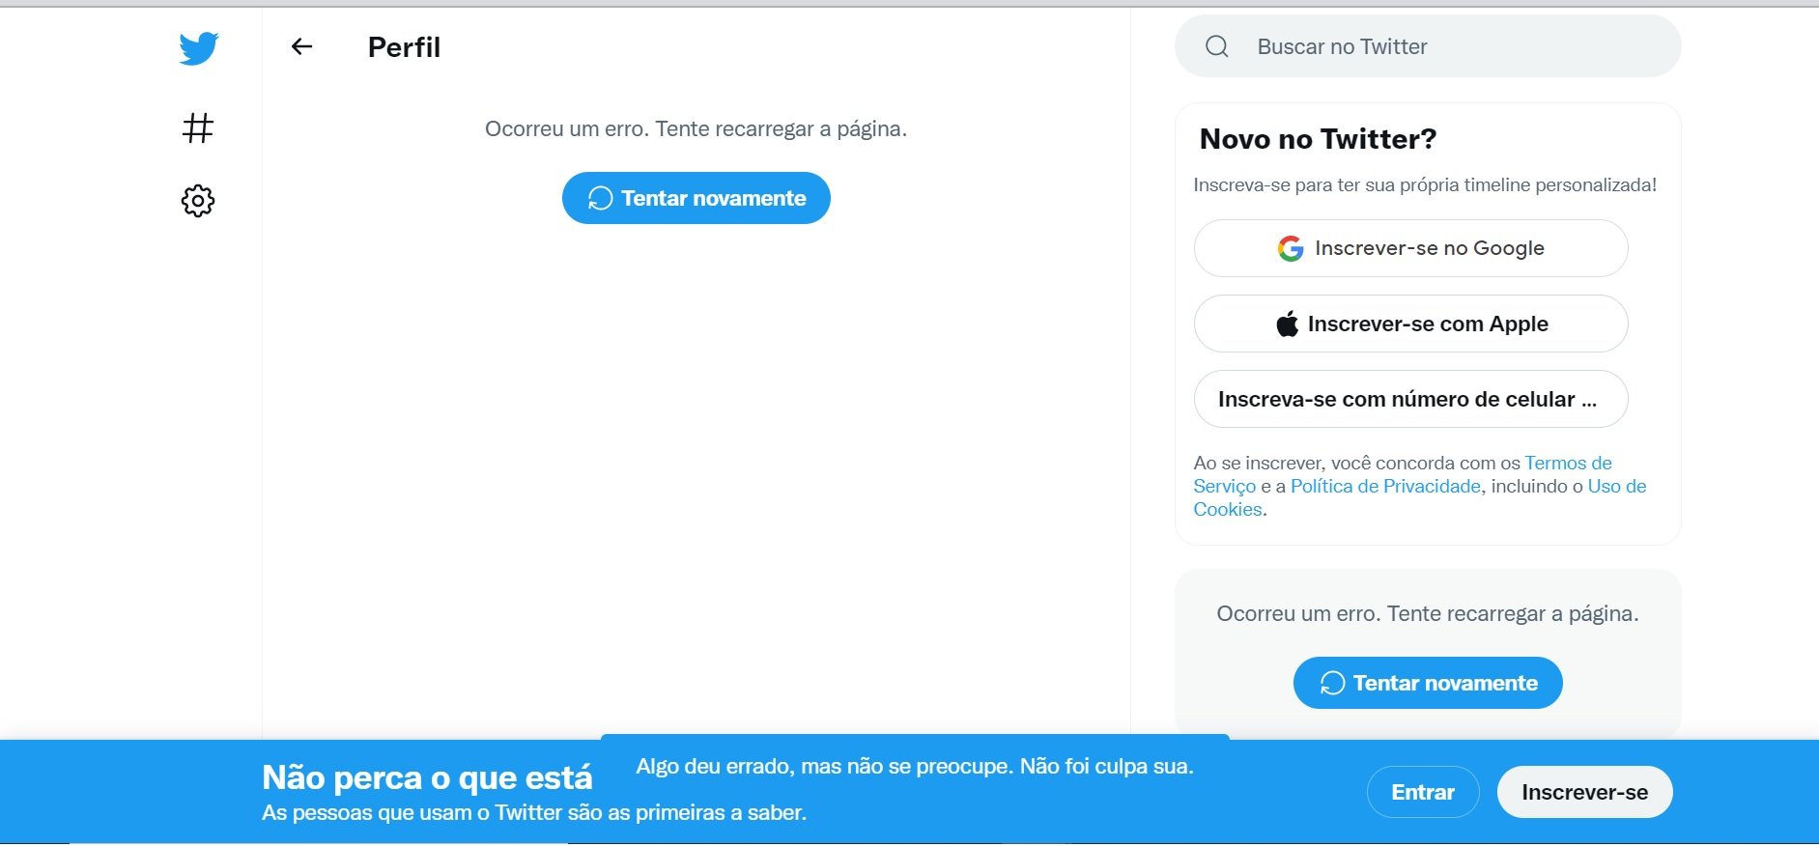Open the Uso de Cookies link
This screenshot has height=846, width=1819.
coord(1616,486)
